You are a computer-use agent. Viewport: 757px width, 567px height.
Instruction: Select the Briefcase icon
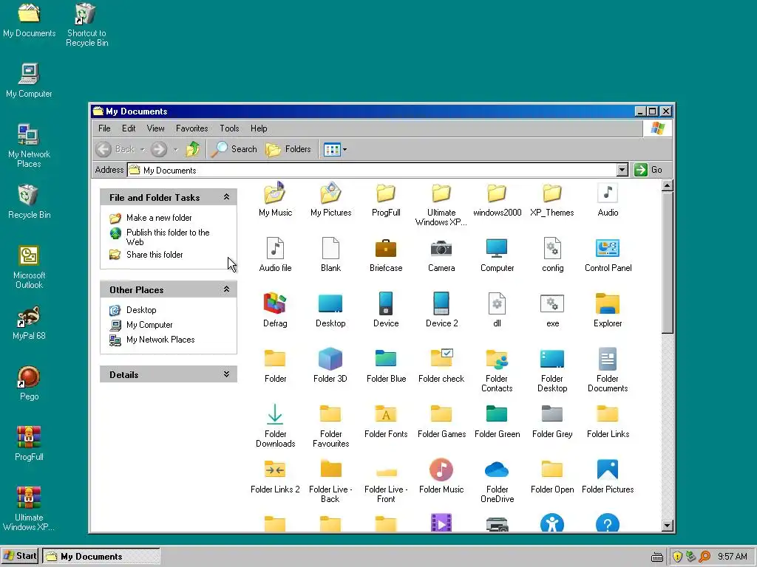[386, 249]
